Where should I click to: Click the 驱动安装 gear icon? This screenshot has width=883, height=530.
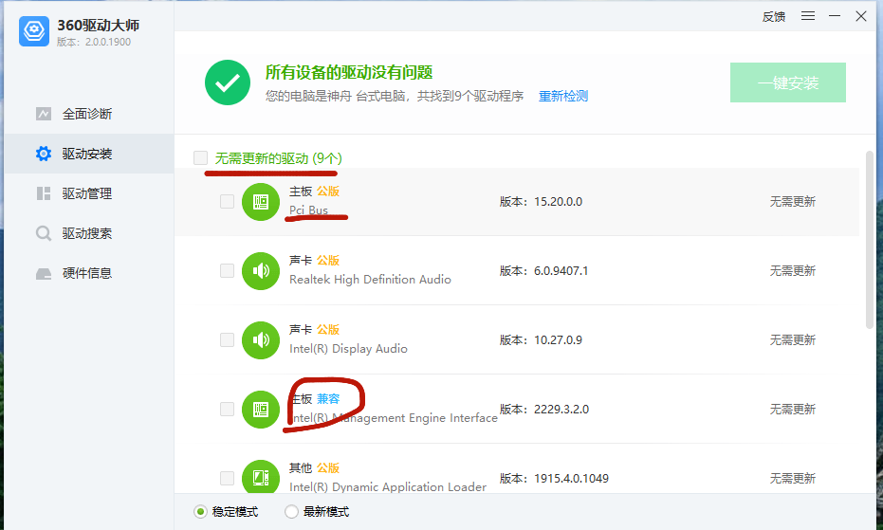44,154
